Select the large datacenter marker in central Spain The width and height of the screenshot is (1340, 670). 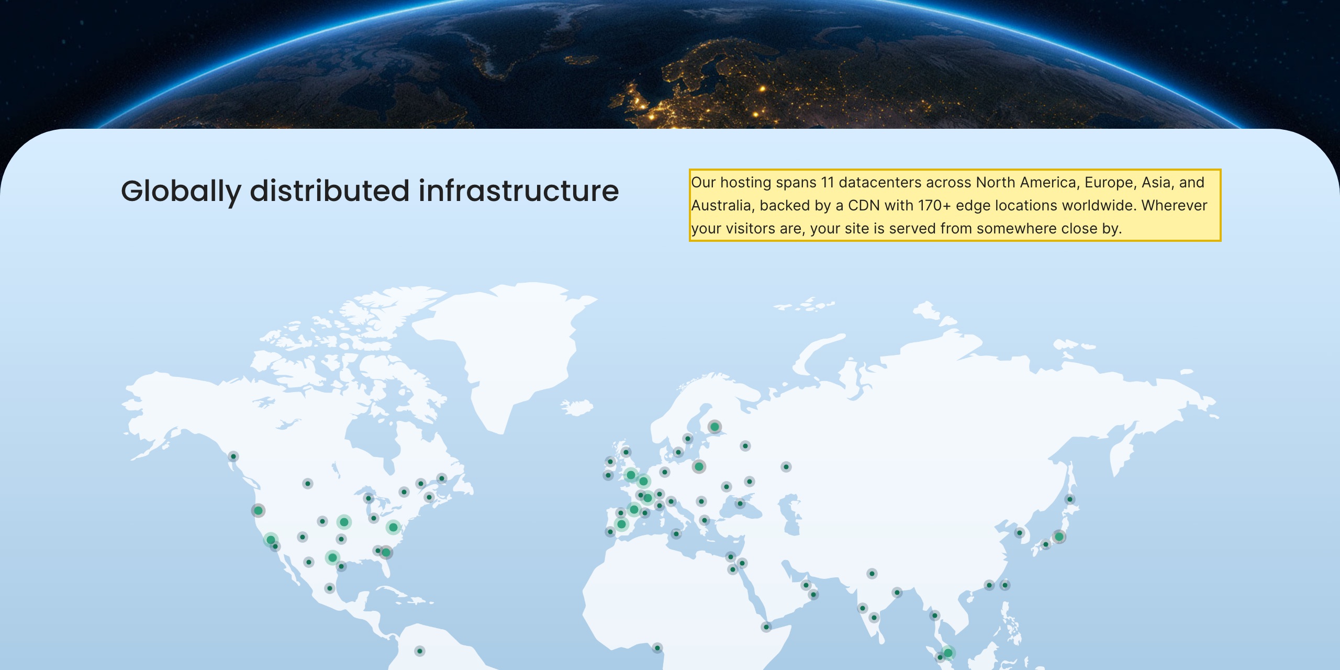(x=621, y=524)
